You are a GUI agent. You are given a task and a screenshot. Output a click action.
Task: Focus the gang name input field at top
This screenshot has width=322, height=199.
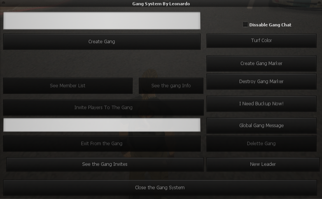tap(101, 21)
